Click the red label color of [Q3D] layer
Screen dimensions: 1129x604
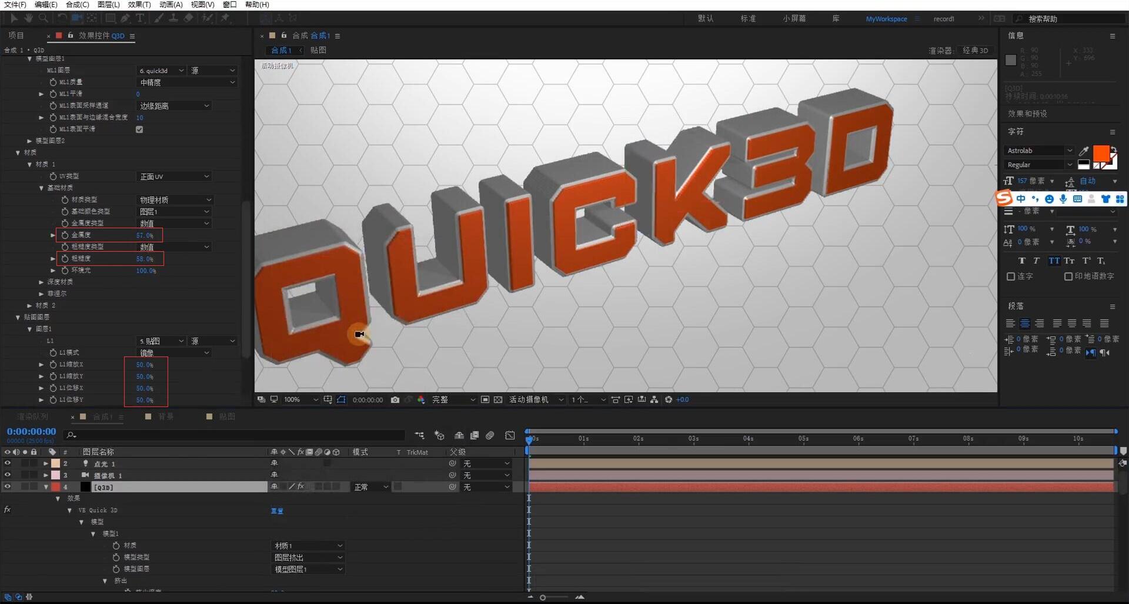coord(55,487)
